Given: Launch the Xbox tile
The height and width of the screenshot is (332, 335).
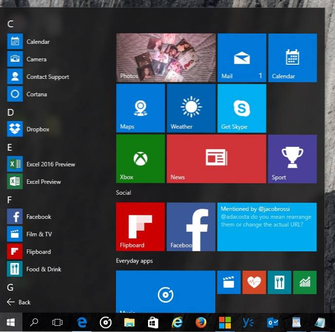Looking at the screenshot, I should coord(140,158).
